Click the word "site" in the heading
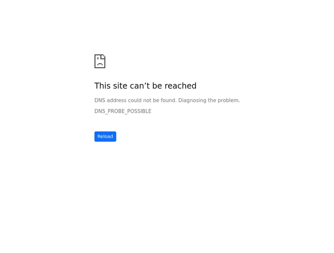334x253 pixels. click(120, 86)
